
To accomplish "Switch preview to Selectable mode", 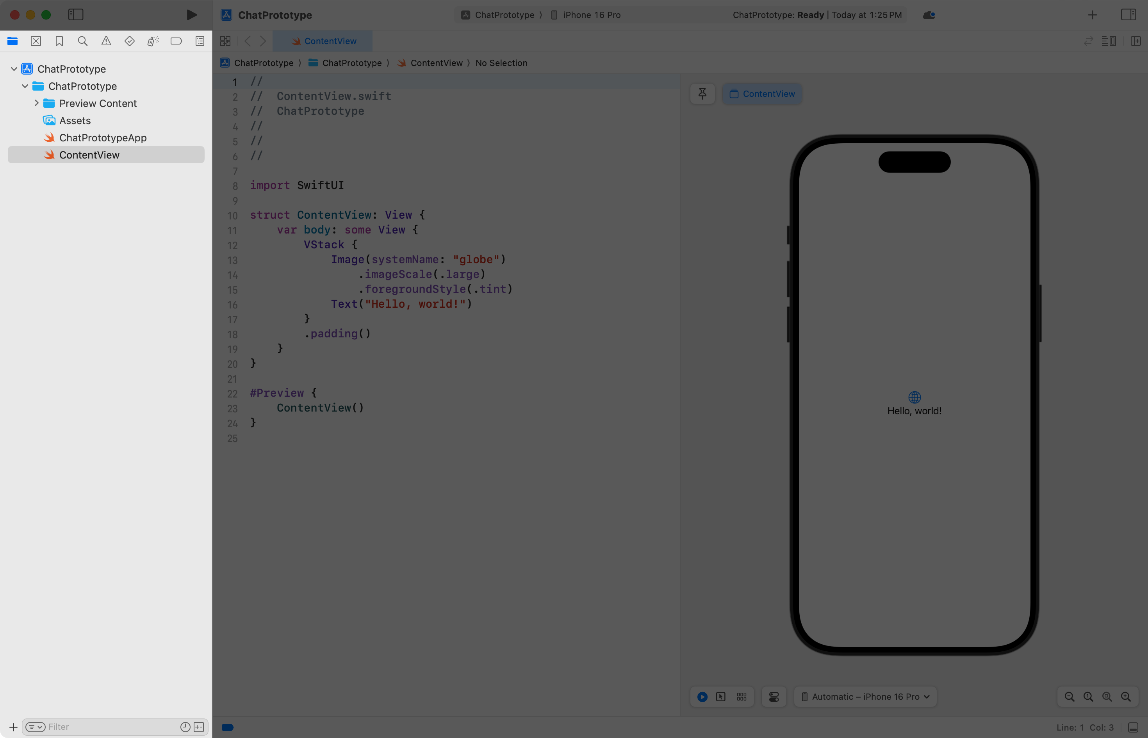I will point(720,697).
